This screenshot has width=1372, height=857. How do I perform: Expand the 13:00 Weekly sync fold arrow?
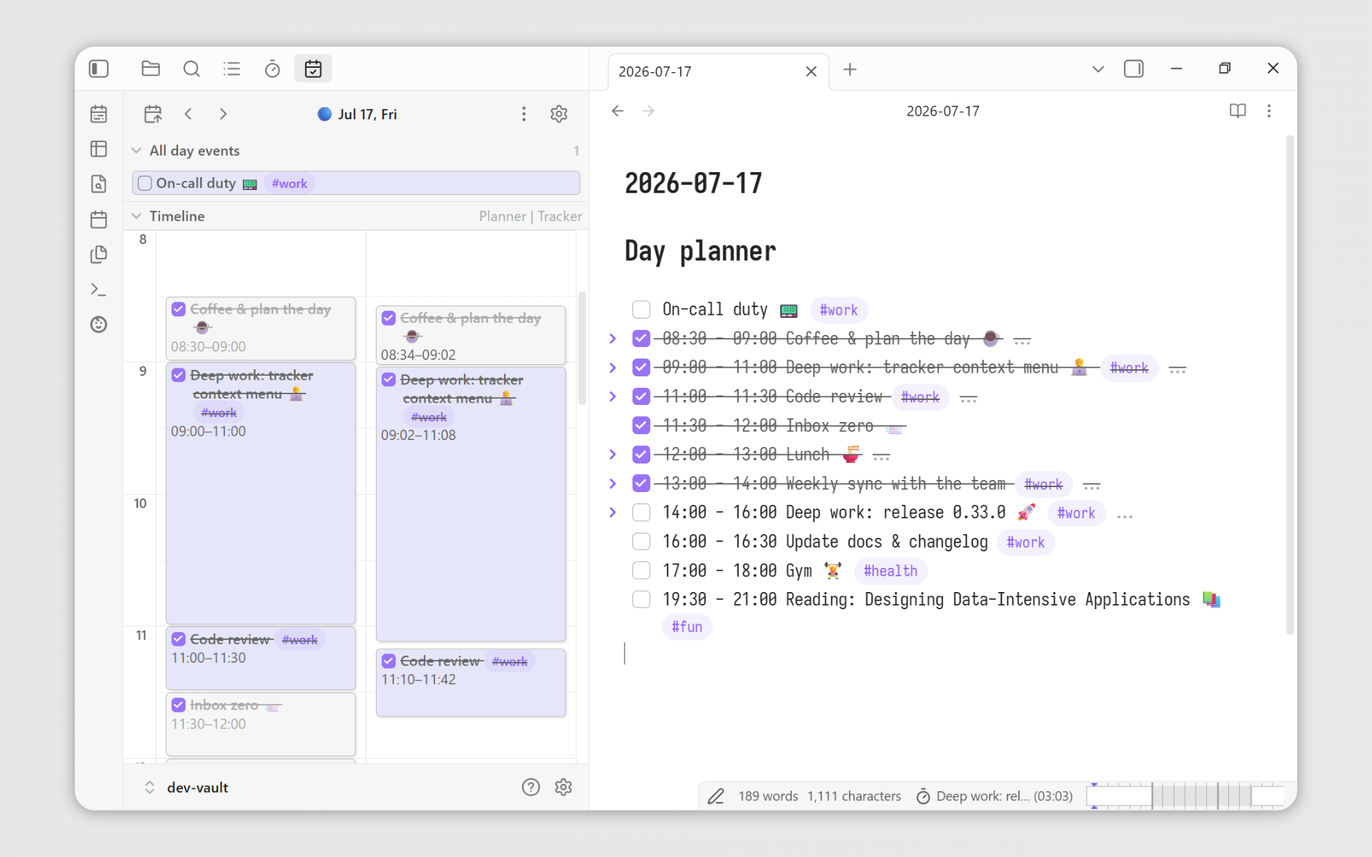(612, 483)
